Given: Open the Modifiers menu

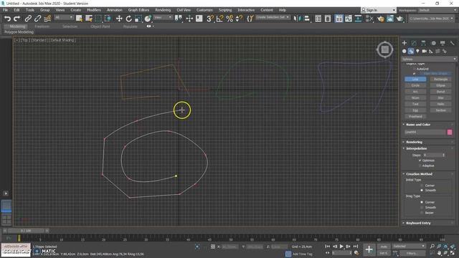Looking at the screenshot, I should (94, 10).
